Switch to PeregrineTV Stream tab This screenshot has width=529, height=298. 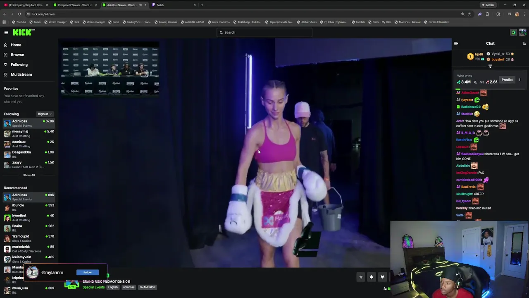pyautogui.click(x=74, y=5)
